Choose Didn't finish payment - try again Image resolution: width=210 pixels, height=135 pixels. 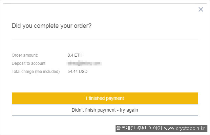105,110
